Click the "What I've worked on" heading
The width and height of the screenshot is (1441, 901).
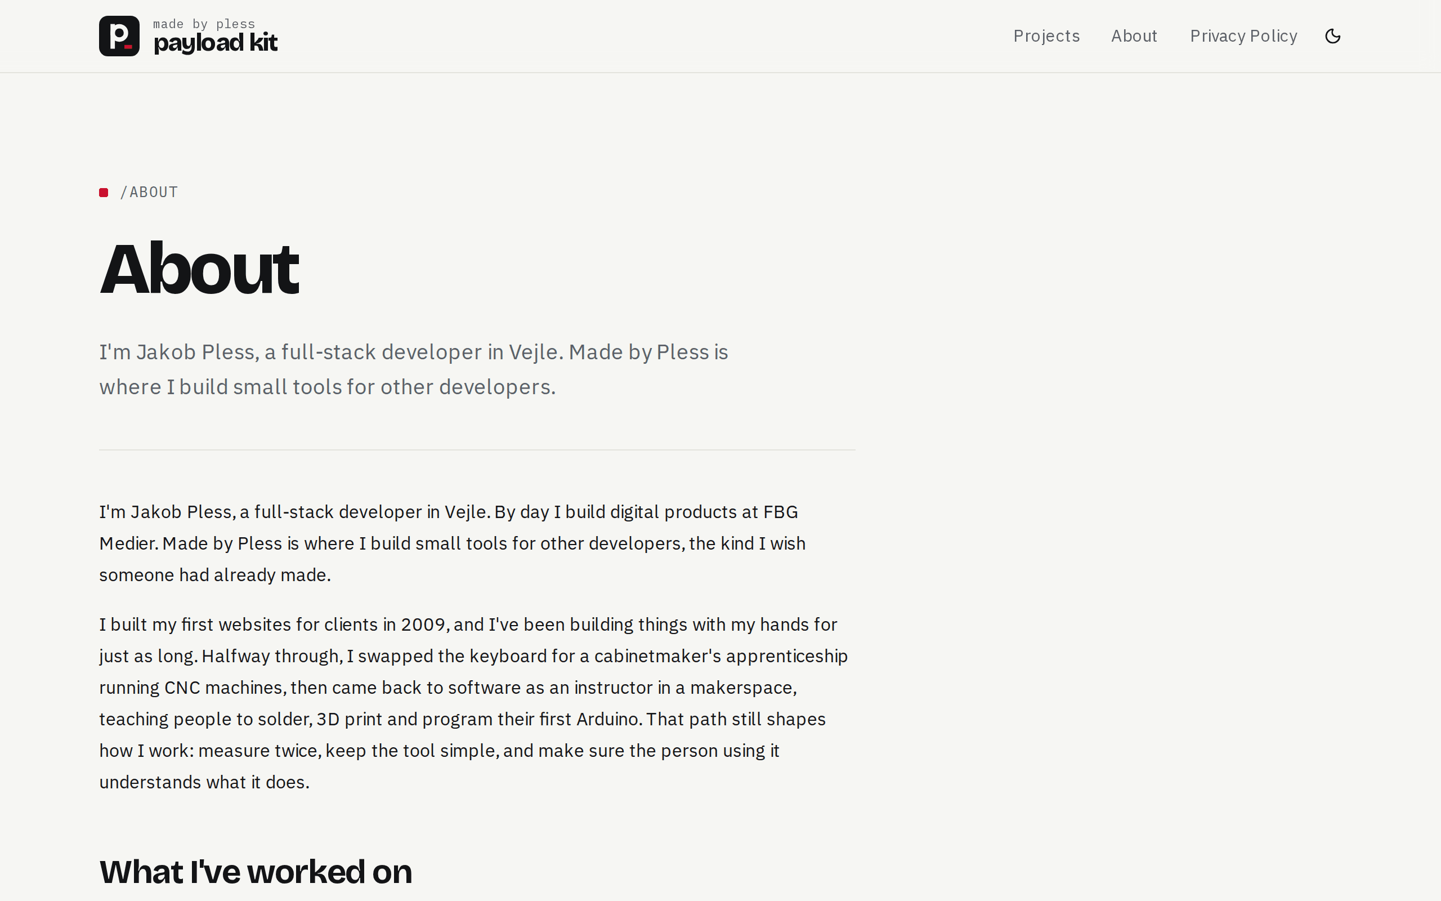coord(256,872)
